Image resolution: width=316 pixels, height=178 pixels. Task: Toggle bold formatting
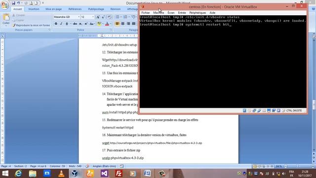56,24
